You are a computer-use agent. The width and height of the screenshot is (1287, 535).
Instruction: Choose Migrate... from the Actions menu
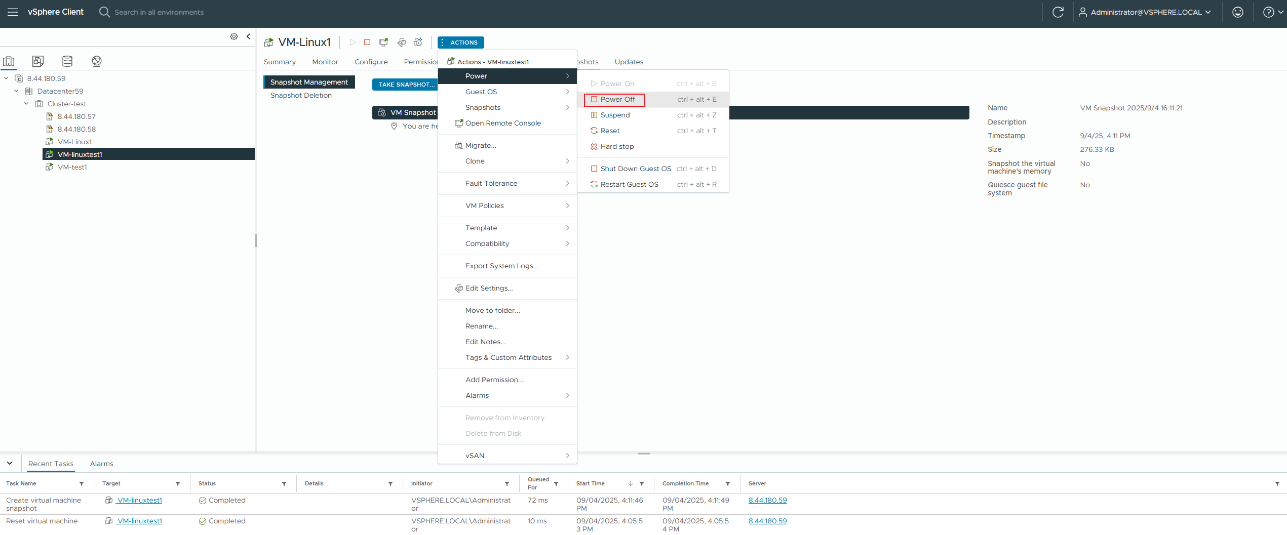[x=508, y=145]
